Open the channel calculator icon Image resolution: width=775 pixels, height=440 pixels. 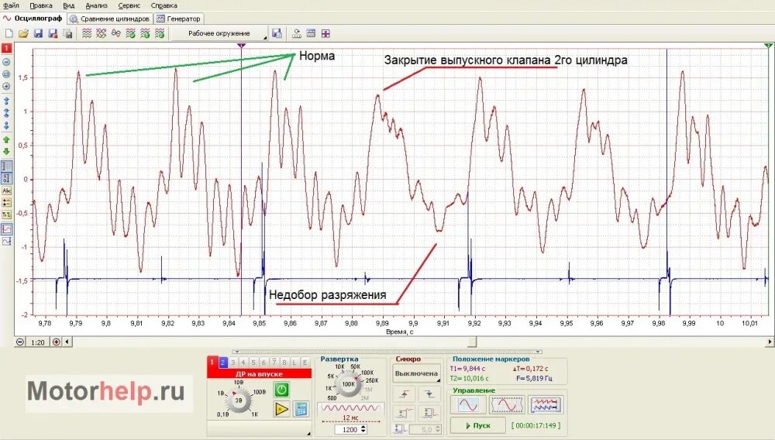301,409
